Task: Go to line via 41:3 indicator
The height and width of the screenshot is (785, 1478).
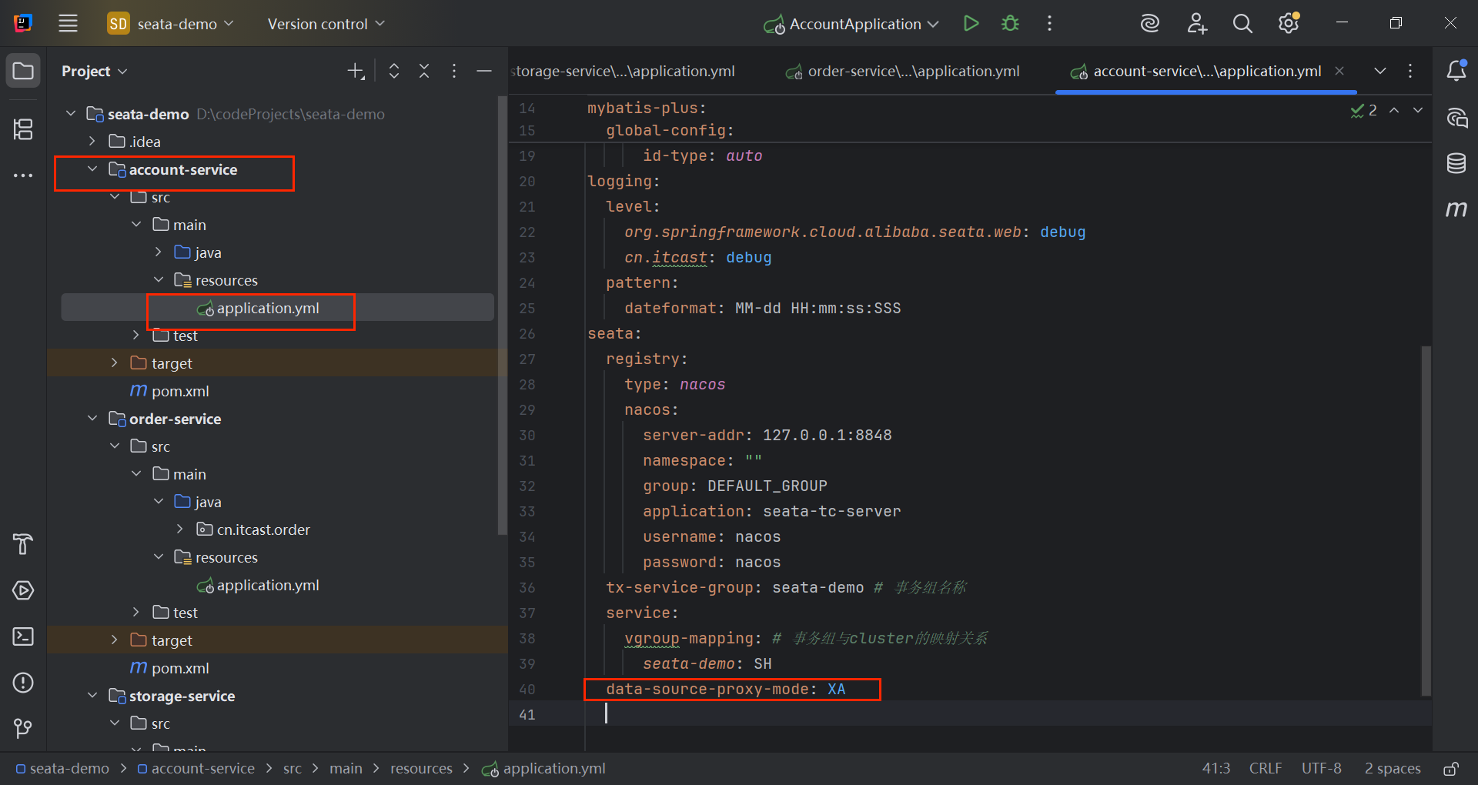Action: 1216,768
